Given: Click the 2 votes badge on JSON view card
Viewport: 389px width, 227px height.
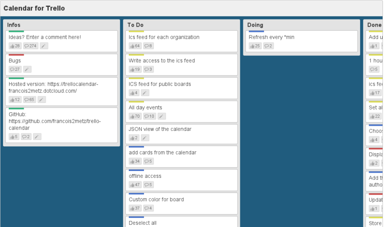Looking at the screenshot, I should [x=134, y=138].
